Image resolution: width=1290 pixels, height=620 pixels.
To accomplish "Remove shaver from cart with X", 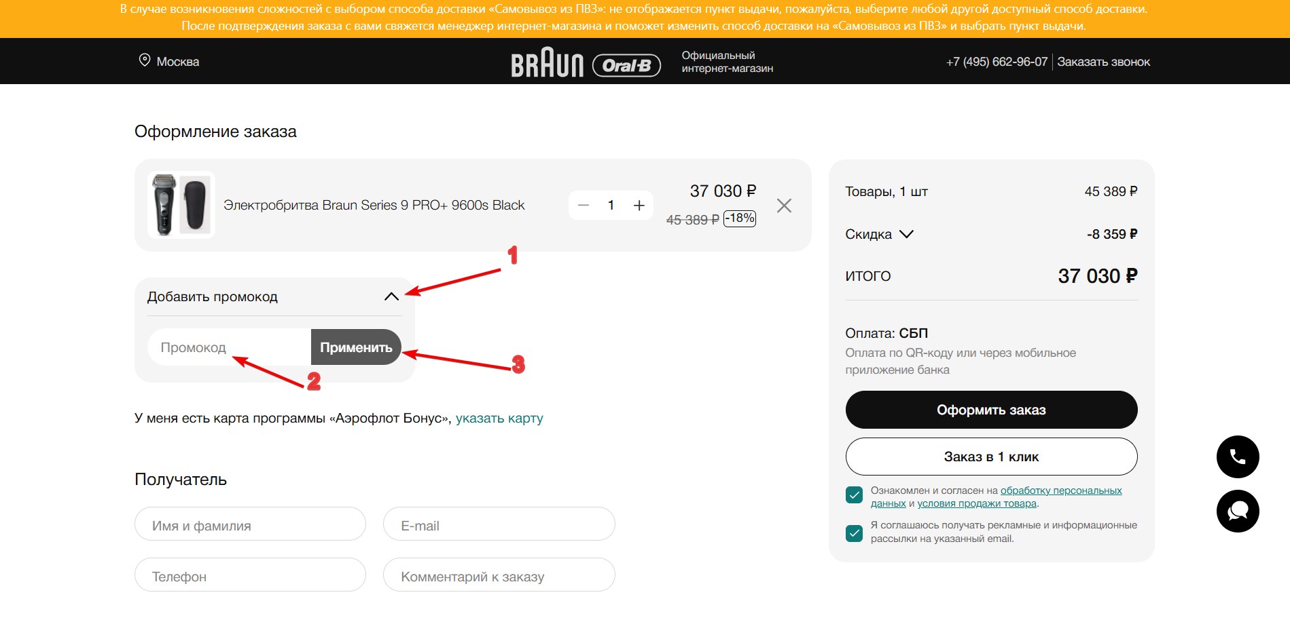I will (x=784, y=206).
